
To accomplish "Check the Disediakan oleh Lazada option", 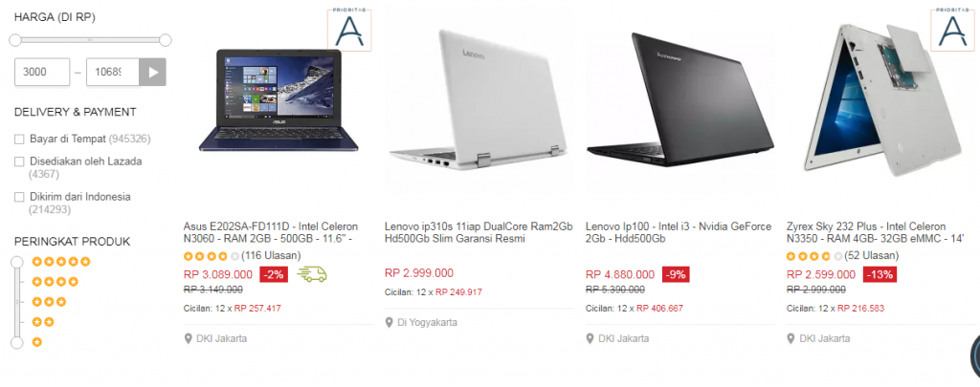I will click(x=19, y=161).
